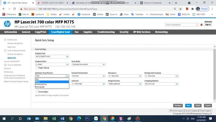
Task: Select Mixed in the Optimize Text/Picture list
Action: 52,82
